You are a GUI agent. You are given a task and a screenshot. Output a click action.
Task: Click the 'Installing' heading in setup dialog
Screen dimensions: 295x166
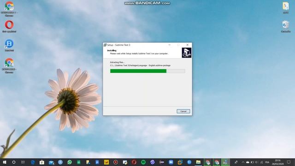112,50
